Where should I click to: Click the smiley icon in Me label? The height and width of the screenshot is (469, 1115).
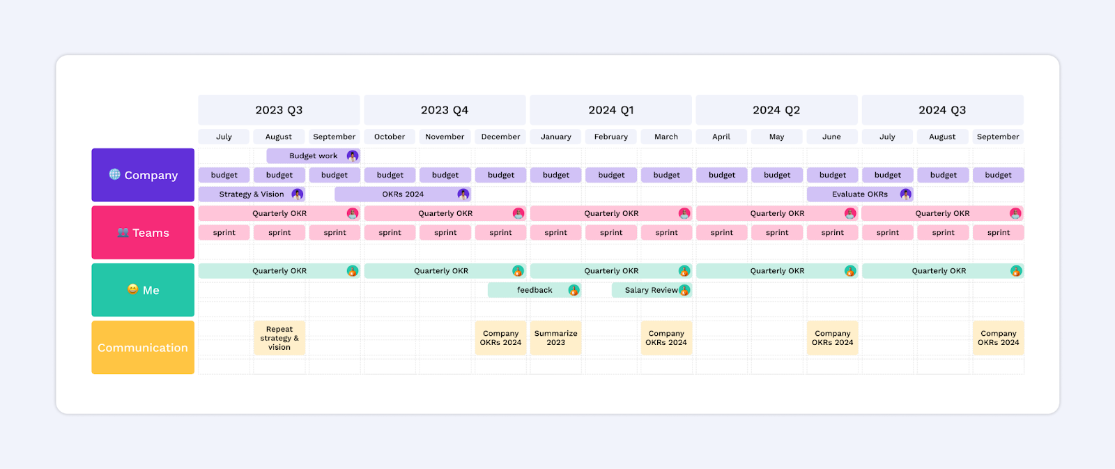point(133,289)
